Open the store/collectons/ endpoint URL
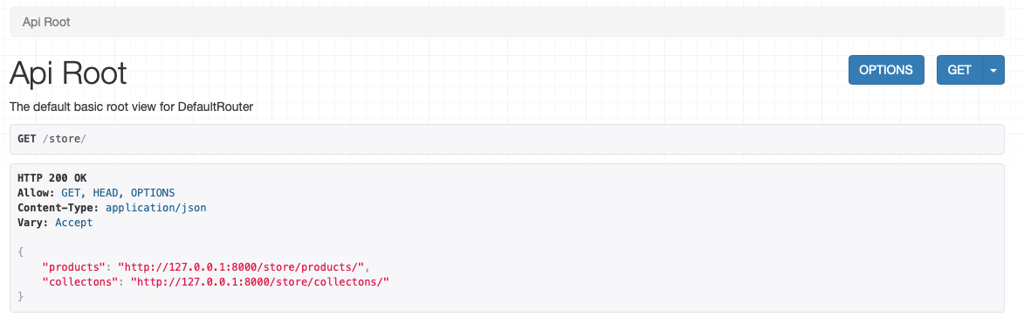 click(260, 281)
